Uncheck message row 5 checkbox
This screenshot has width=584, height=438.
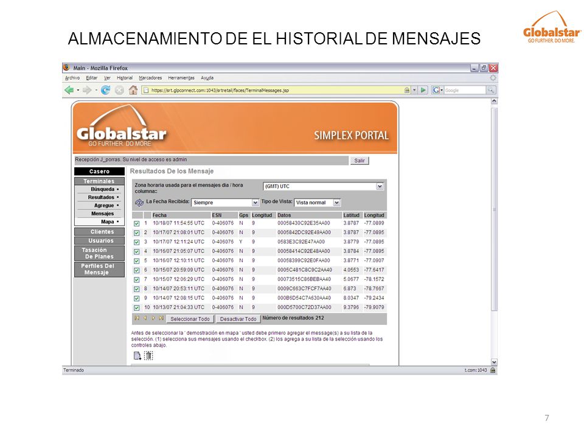(x=137, y=261)
